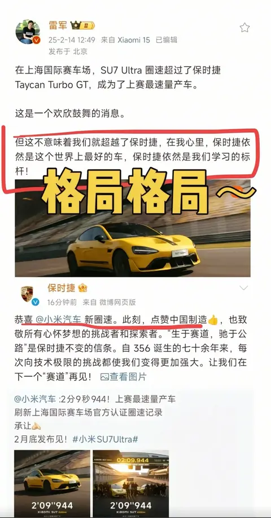This screenshot has width=271, height=518.
Task: Tap the 来自 微博网页版 source text
Action: pos(109,302)
